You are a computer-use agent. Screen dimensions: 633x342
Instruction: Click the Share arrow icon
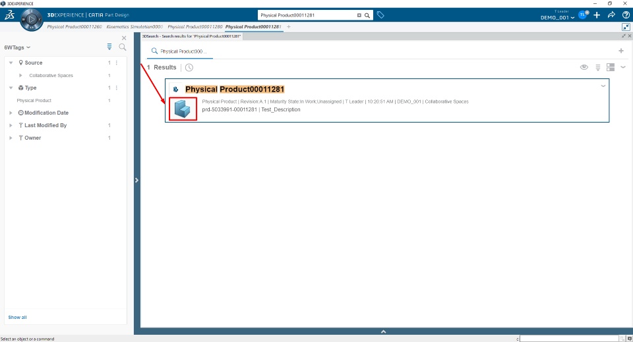click(611, 15)
